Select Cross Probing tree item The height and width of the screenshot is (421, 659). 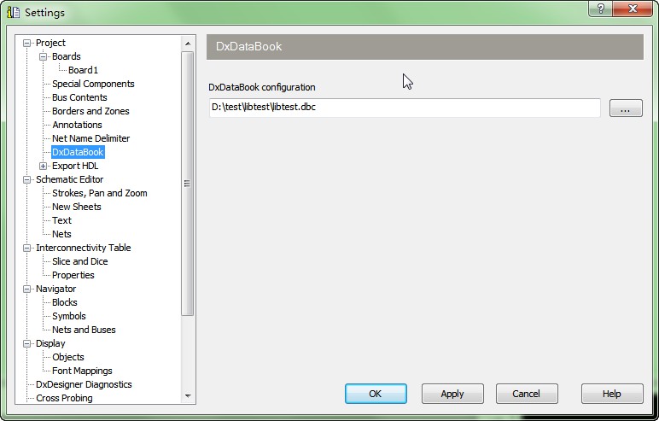64,398
